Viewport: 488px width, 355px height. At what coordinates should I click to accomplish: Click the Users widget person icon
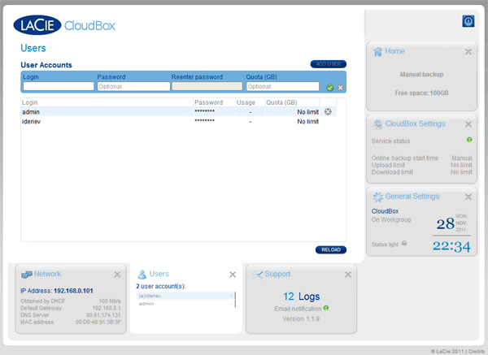pyautogui.click(x=142, y=275)
